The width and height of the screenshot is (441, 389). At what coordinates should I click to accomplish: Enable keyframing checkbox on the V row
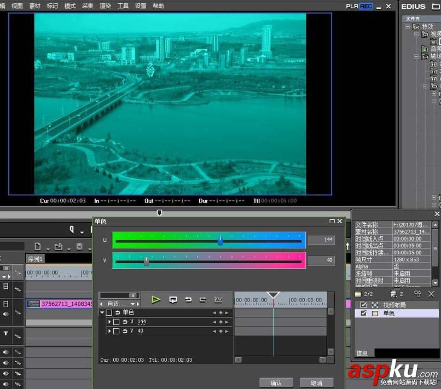tap(116, 332)
